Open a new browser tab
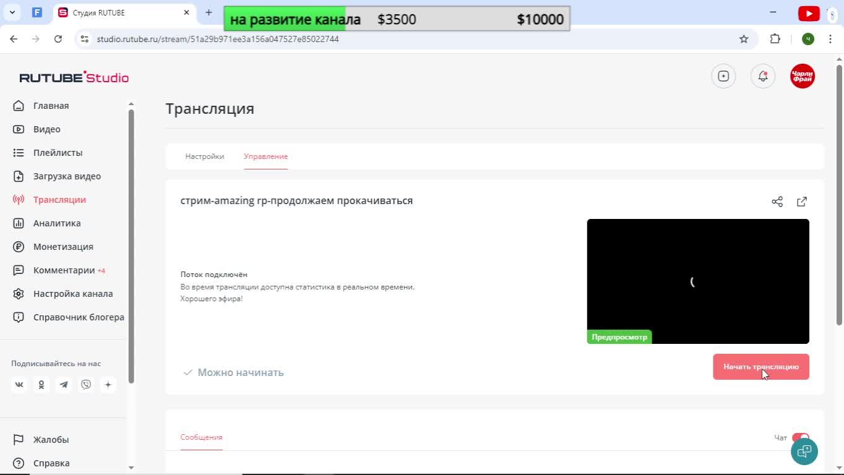Viewport: 844px width, 475px height. point(209,12)
